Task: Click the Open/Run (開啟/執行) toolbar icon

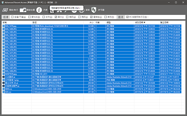Action: point(5,10)
